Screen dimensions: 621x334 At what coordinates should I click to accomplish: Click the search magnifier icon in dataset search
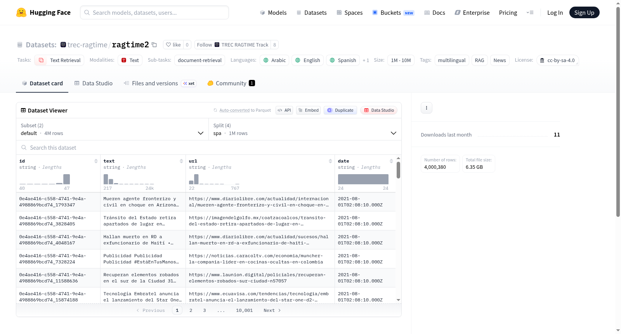pos(24,147)
